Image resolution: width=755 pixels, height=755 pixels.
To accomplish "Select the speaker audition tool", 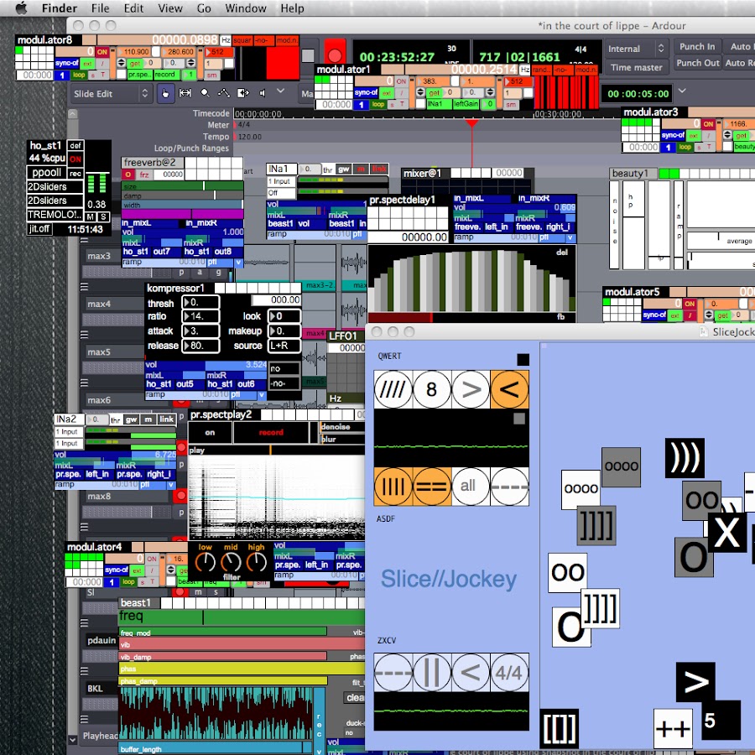I will 263,93.
